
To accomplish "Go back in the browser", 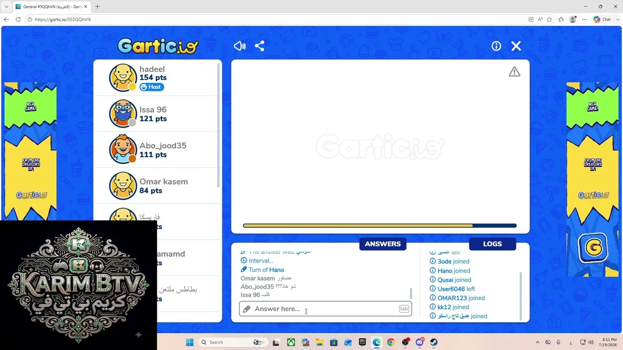I will [6, 19].
